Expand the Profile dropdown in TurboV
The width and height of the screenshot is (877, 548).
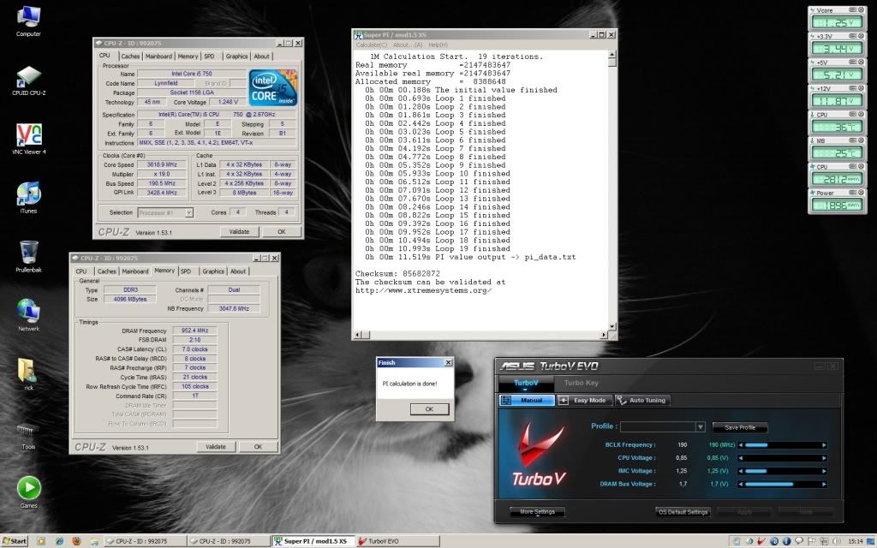[700, 426]
